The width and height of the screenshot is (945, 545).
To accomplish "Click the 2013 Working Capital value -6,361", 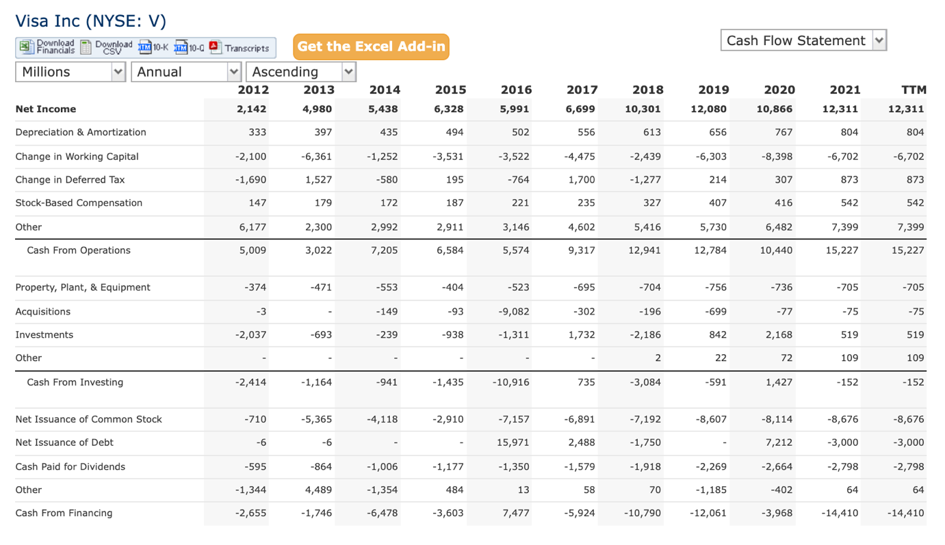I will [x=316, y=157].
